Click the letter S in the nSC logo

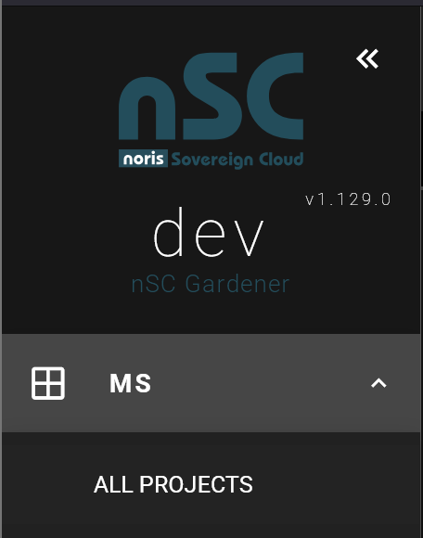pyautogui.click(x=211, y=96)
